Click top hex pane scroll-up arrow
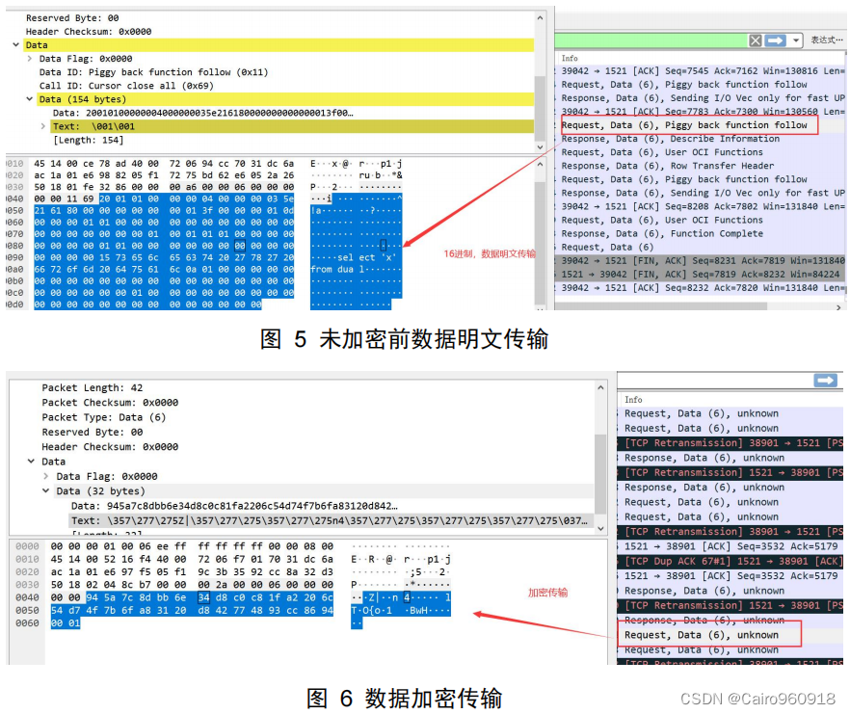The image size is (850, 714). click(x=540, y=163)
